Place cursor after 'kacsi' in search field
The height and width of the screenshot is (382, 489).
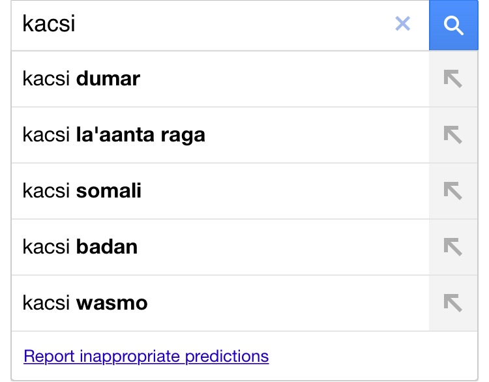pos(76,23)
